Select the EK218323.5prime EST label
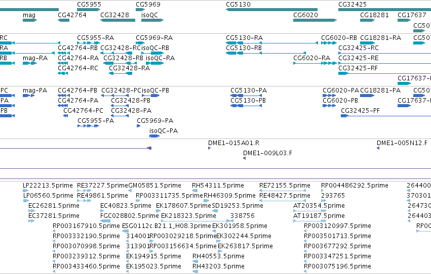The height and width of the screenshot is (274, 431). [x=188, y=216]
